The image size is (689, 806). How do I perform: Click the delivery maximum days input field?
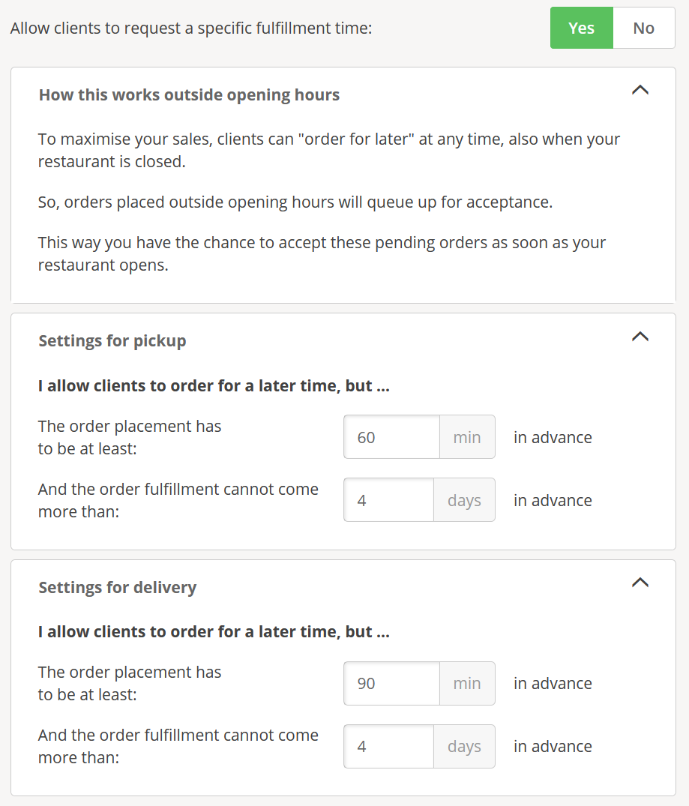click(388, 746)
